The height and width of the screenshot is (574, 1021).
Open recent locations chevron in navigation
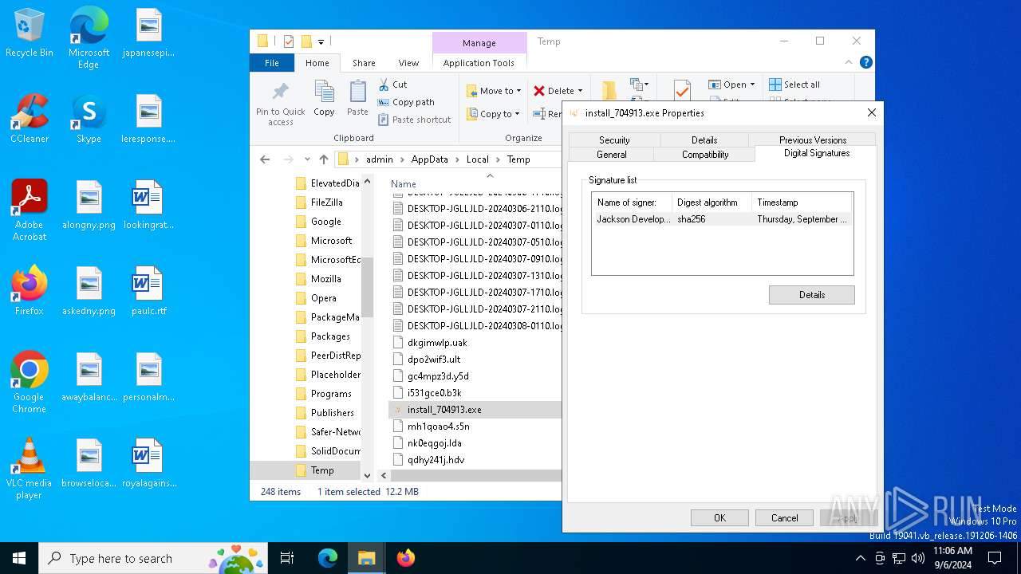tap(307, 159)
